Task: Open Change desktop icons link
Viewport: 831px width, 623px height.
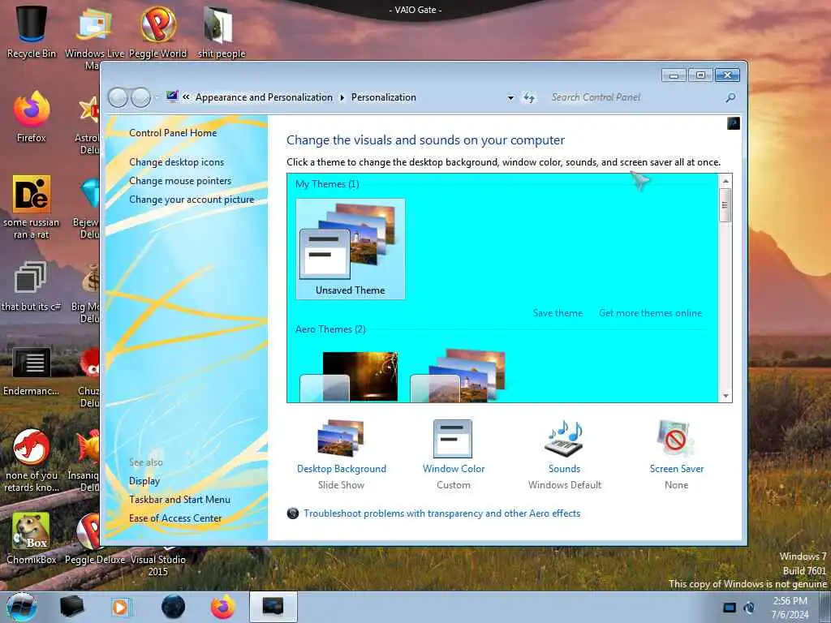Action: (176, 162)
